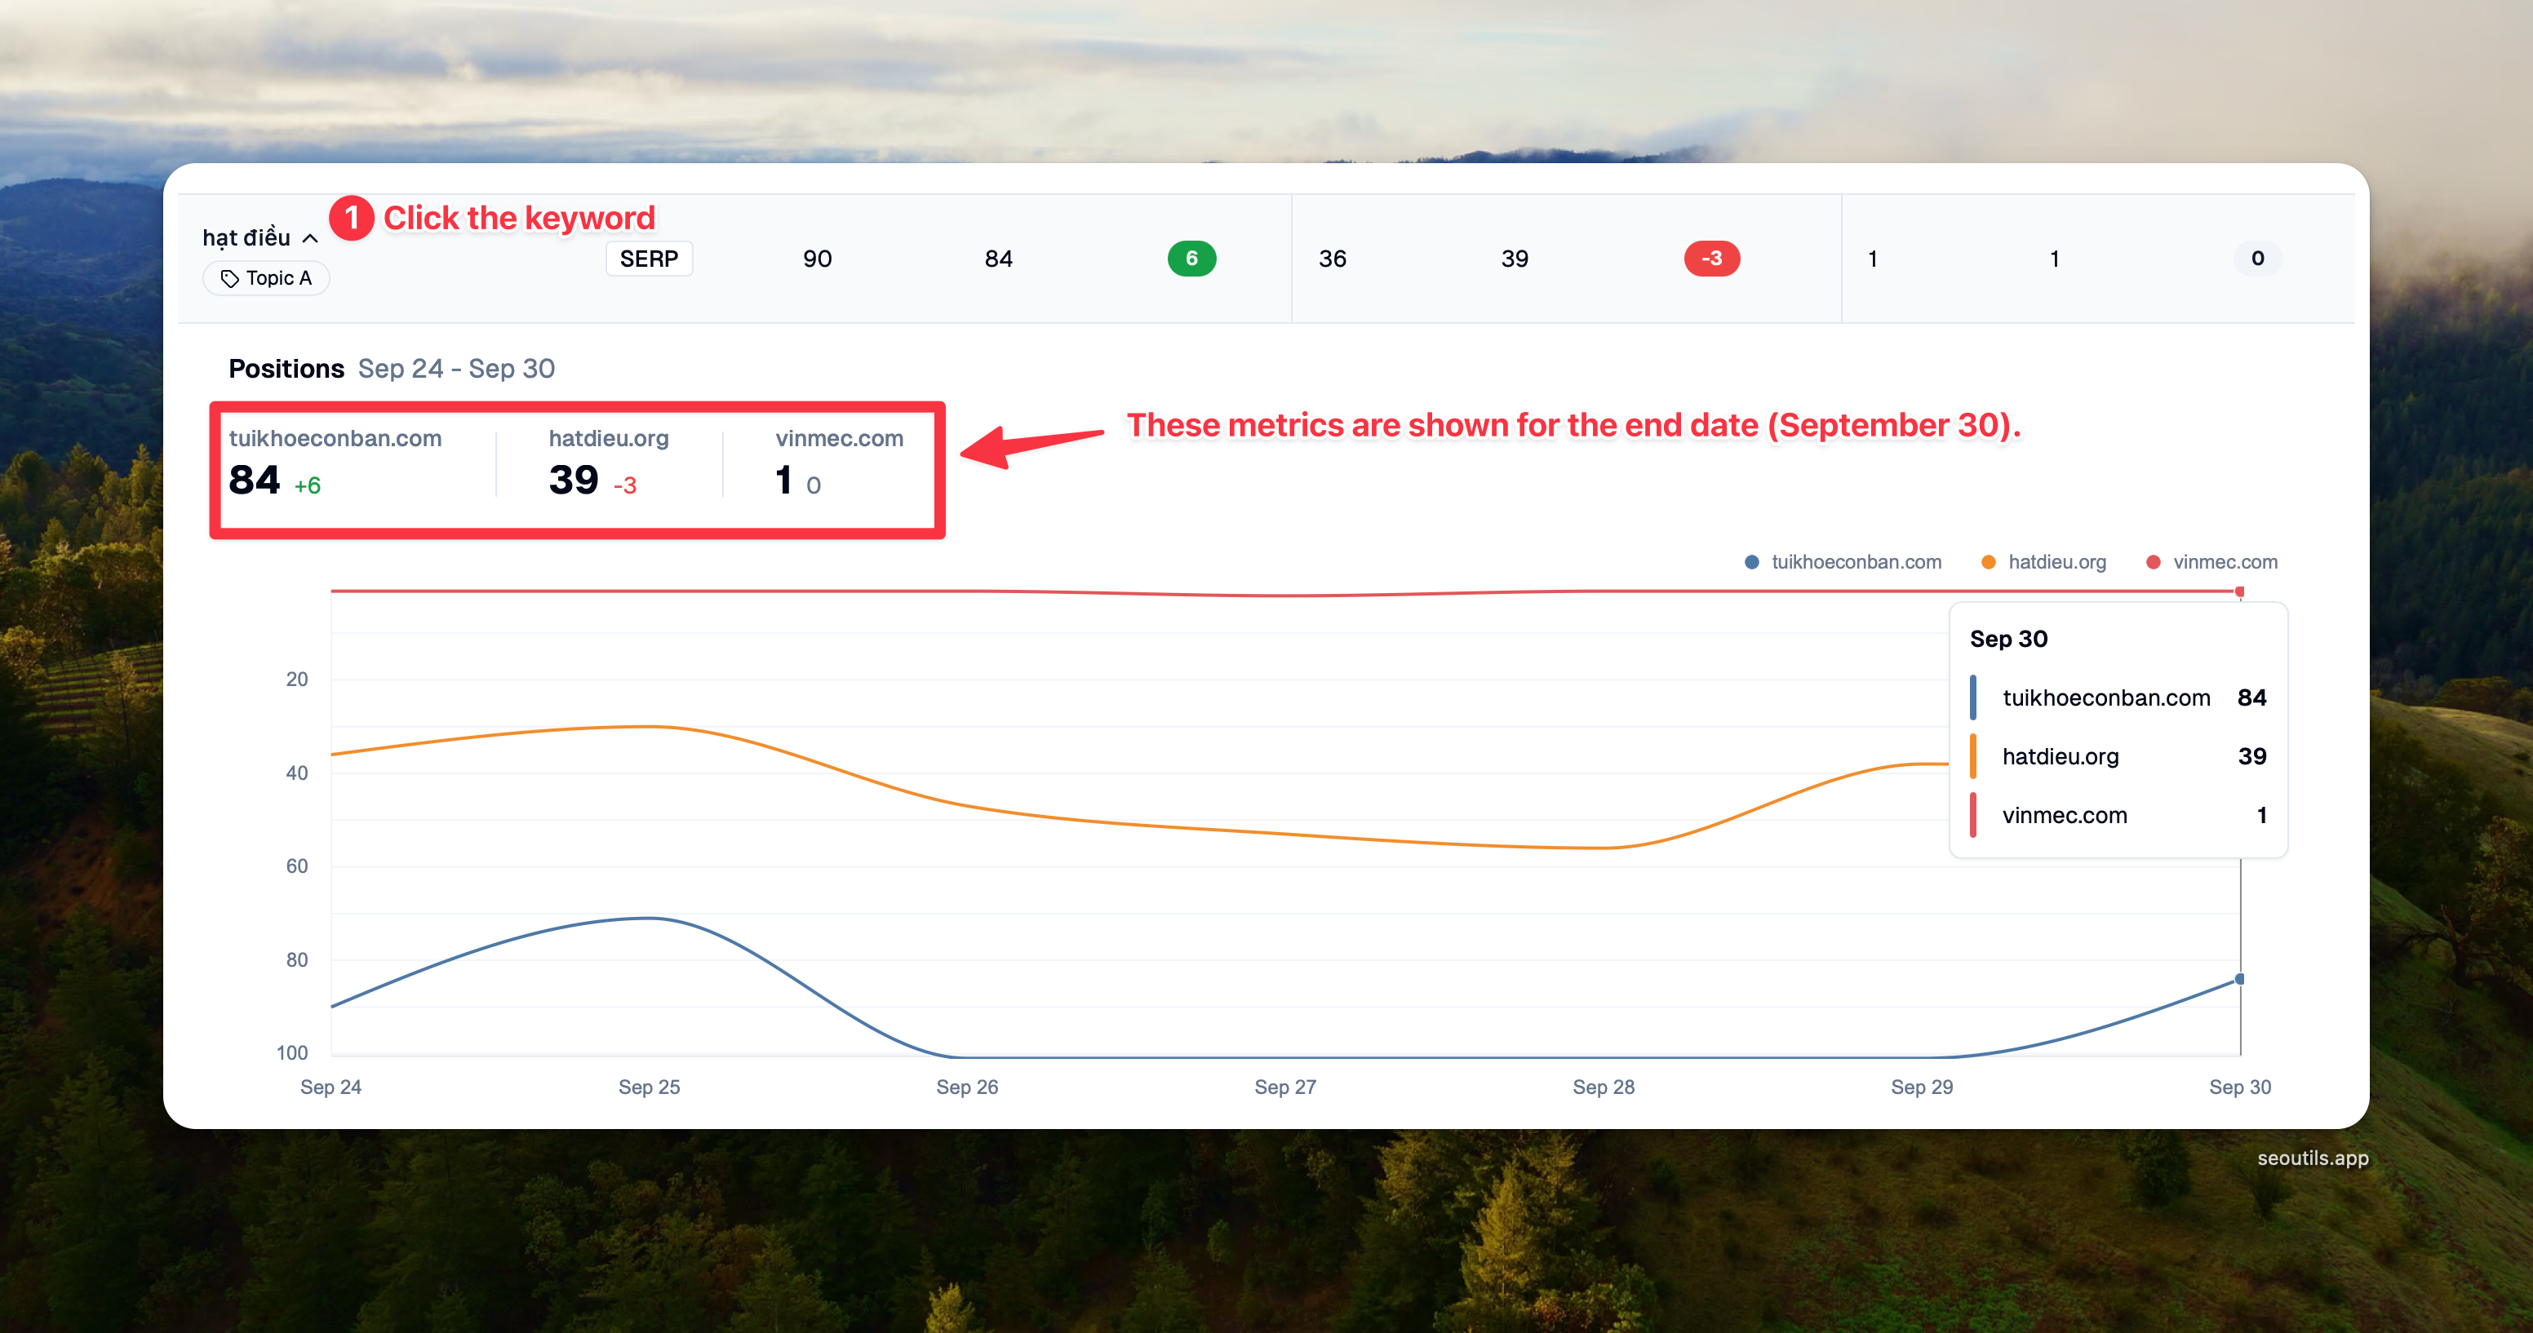Click the hạt điều keyword text

coord(246,238)
